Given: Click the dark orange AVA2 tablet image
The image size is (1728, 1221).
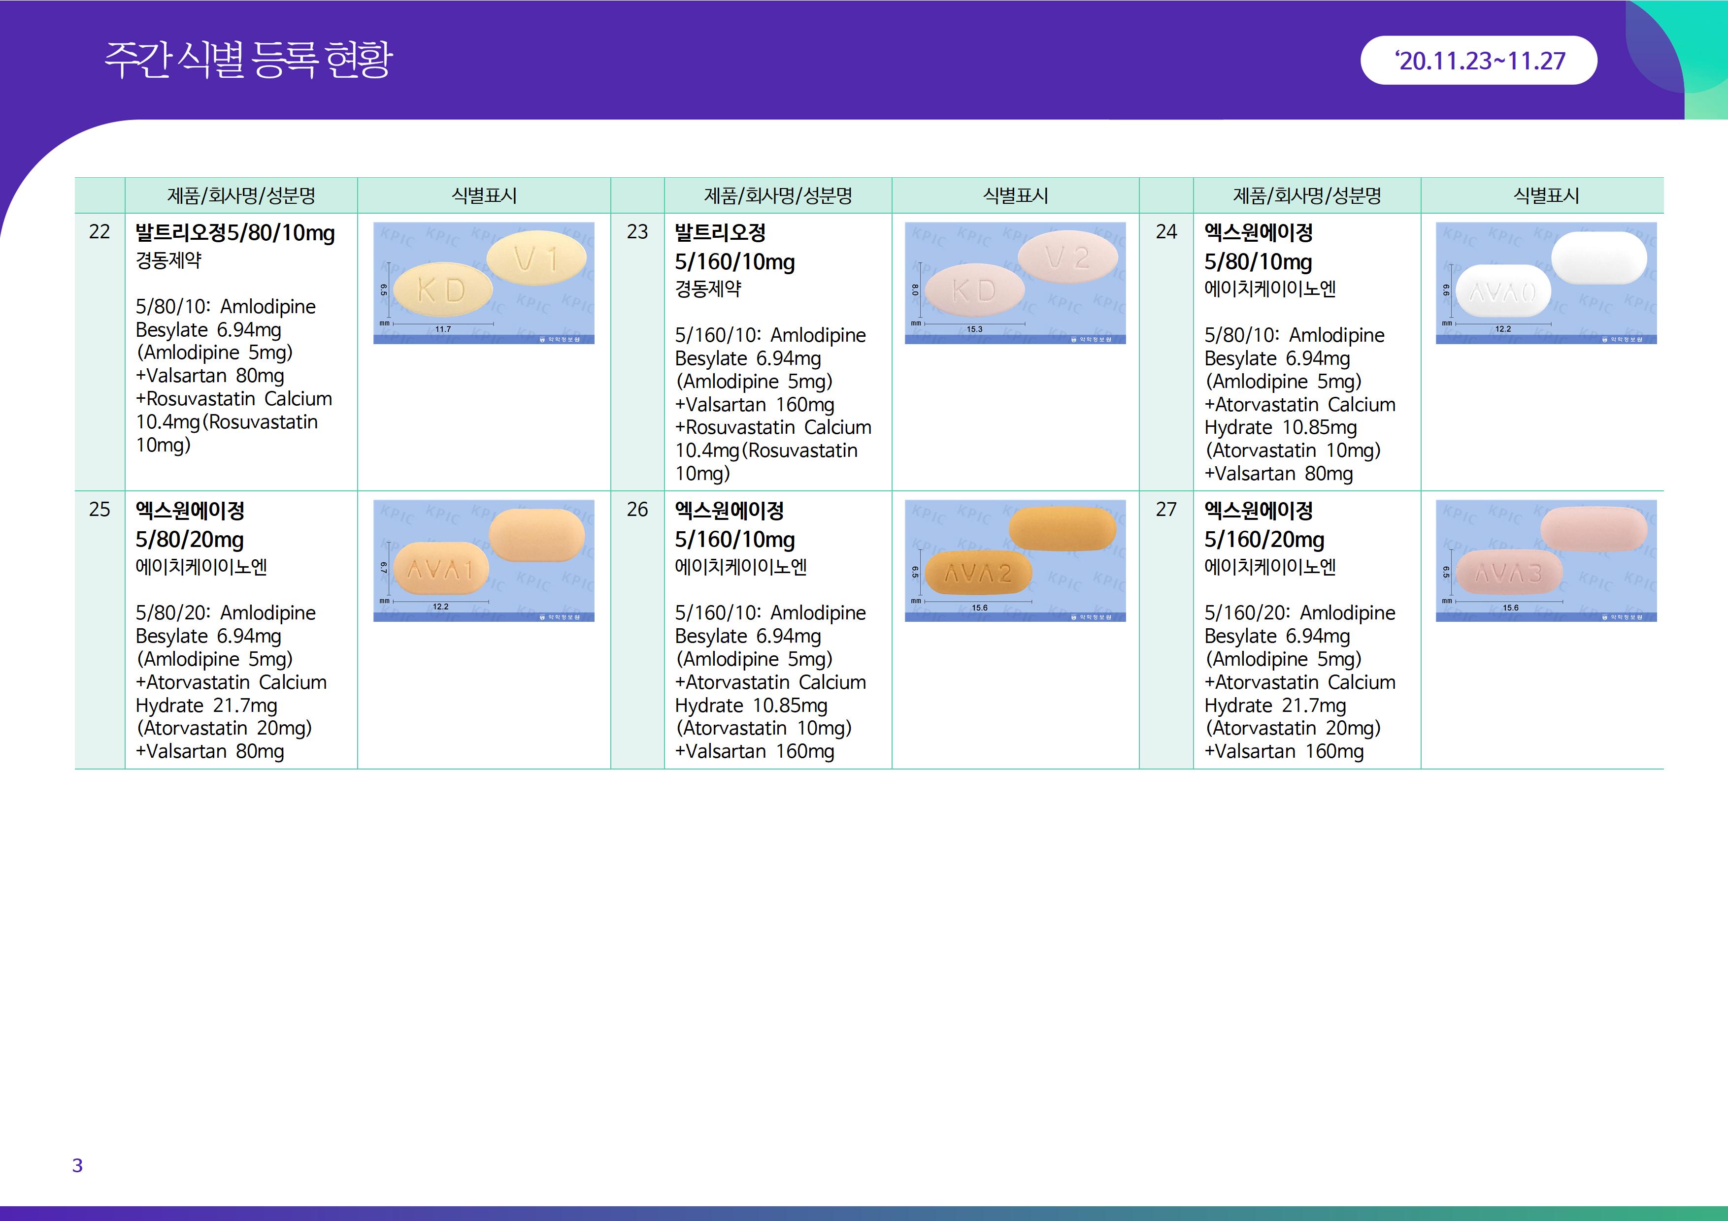Looking at the screenshot, I should pos(1015,560).
